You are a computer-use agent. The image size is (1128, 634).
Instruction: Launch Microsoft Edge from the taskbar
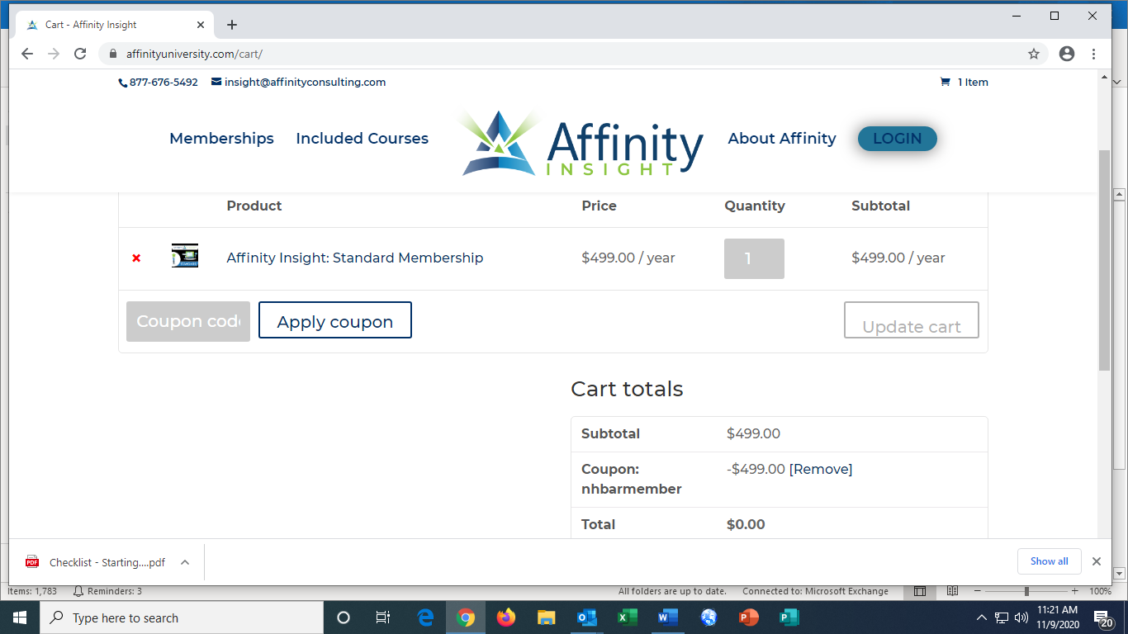(426, 617)
